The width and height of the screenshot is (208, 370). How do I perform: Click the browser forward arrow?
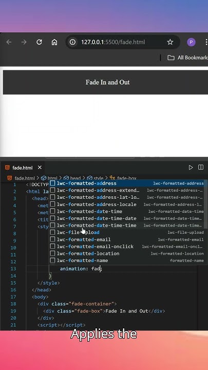tap(24, 42)
